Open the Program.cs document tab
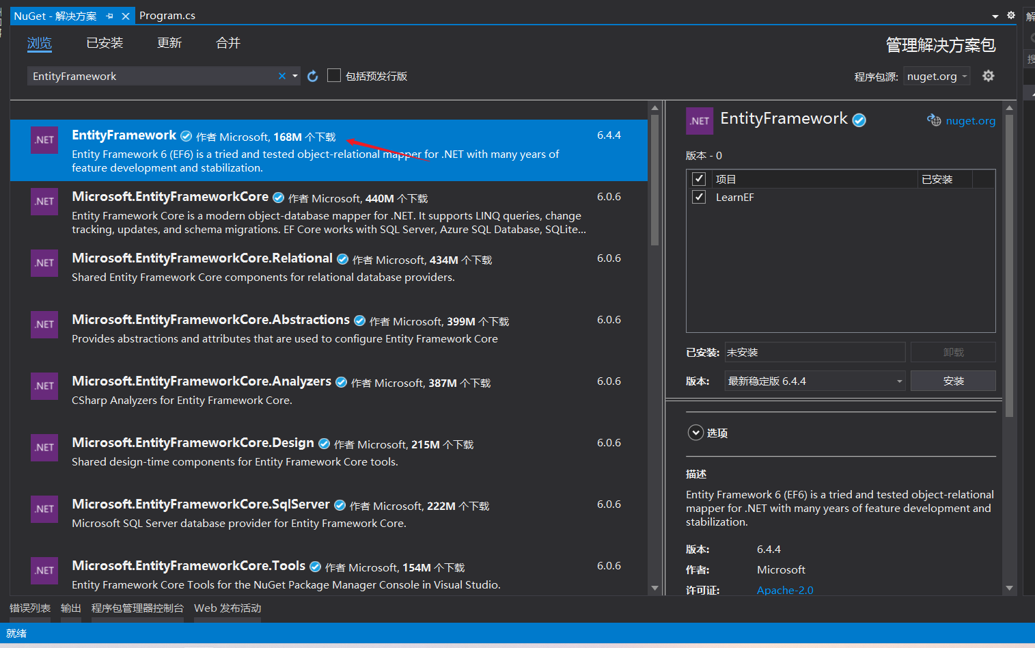Screen dimensions: 1035x648 tap(167, 16)
